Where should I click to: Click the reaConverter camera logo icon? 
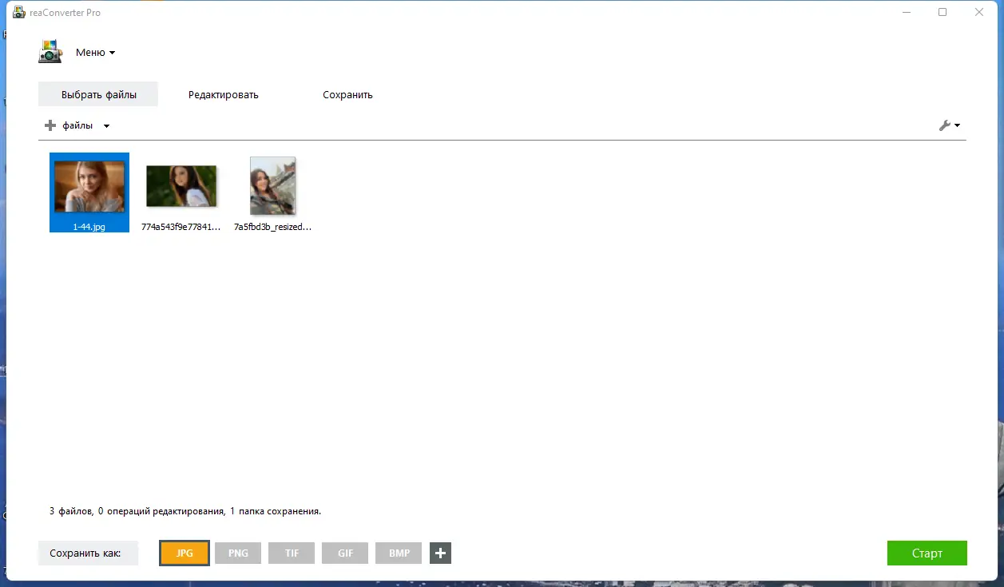pos(50,52)
